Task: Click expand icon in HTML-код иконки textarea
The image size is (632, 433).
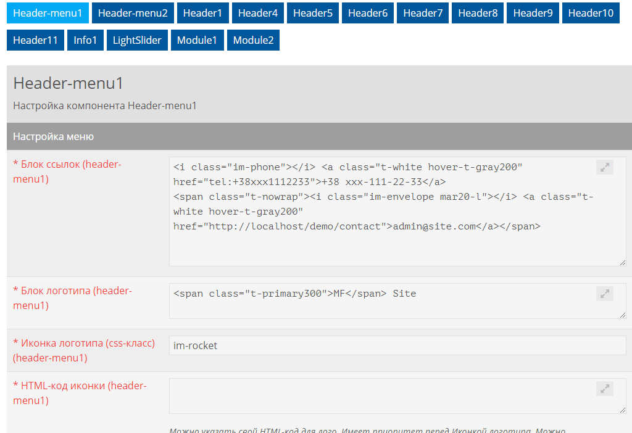Action: pyautogui.click(x=605, y=389)
